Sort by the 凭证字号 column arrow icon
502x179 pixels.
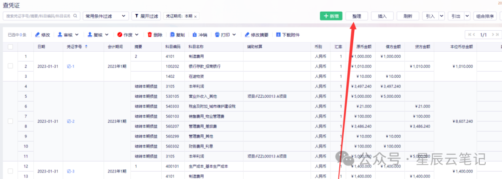(x=86, y=46)
